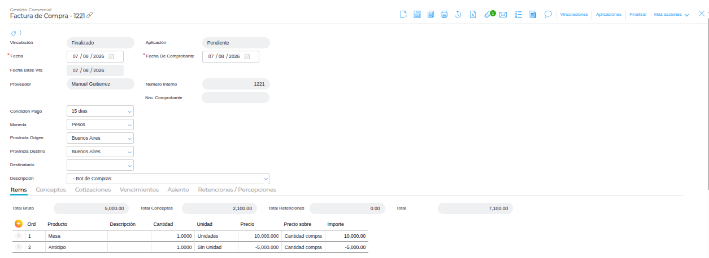The height and width of the screenshot is (258, 709).
Task: Click the report sheet icon
Action: [x=532, y=15]
